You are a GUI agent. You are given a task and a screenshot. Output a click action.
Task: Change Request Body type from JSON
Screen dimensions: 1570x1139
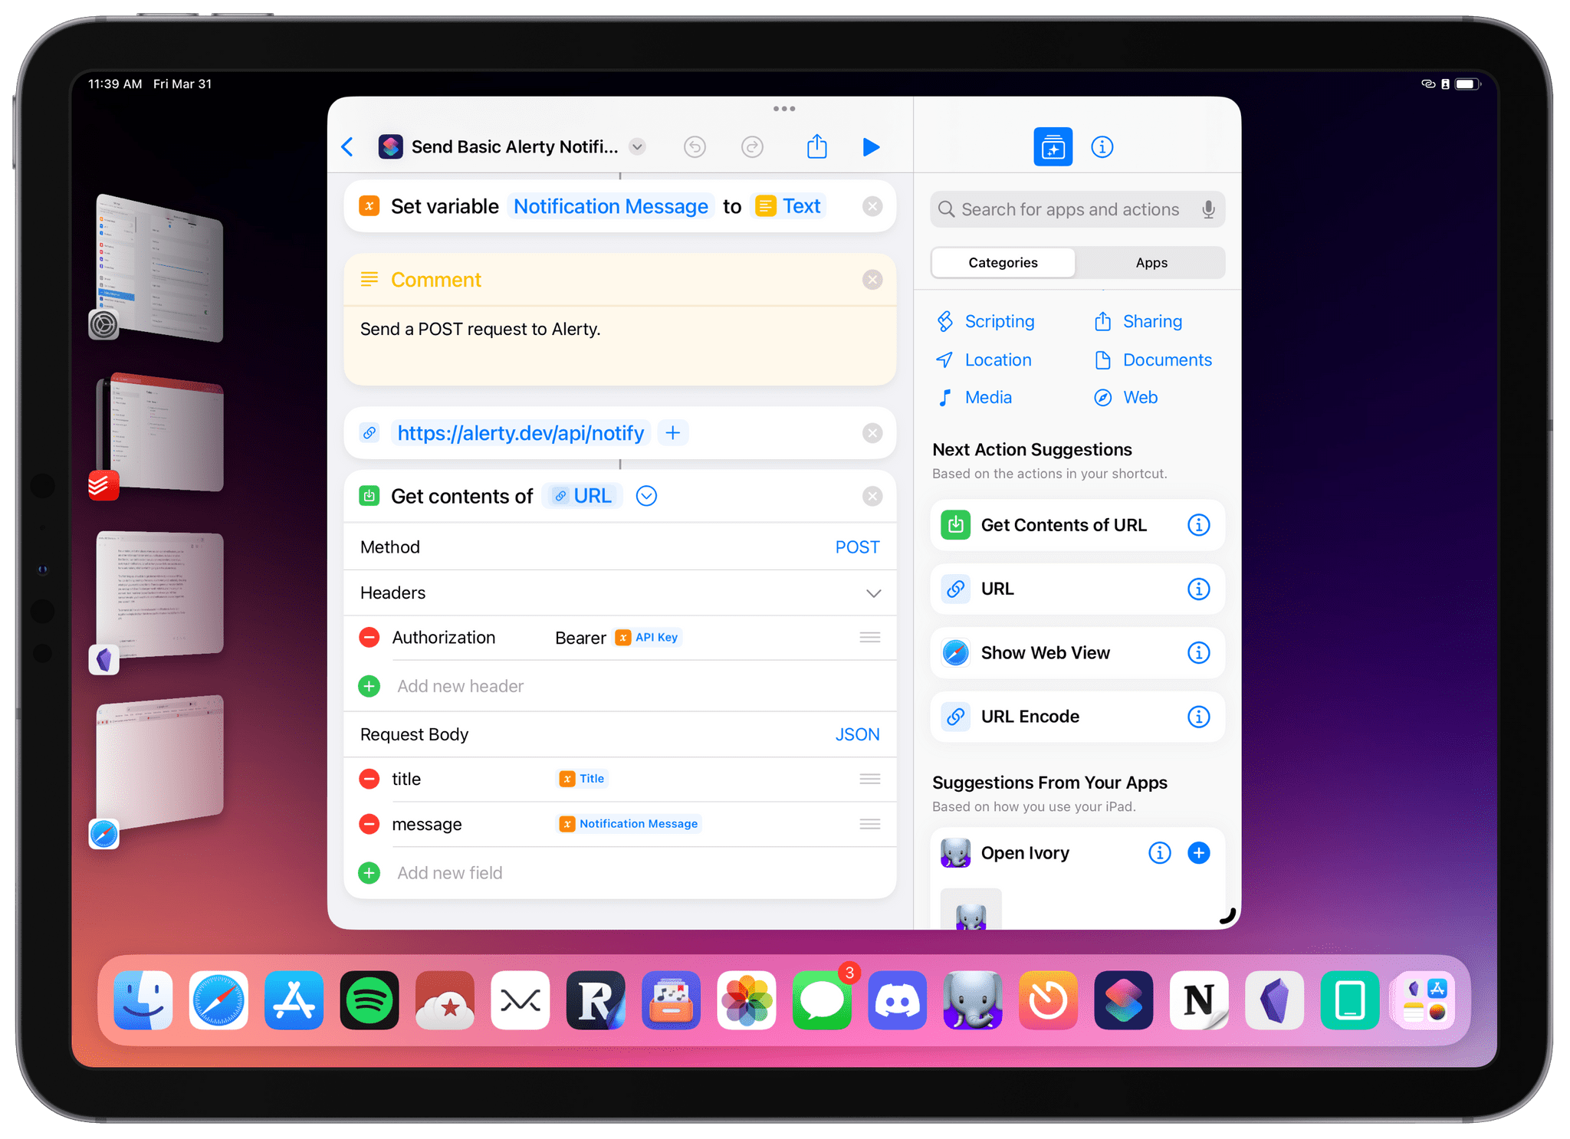tap(857, 734)
